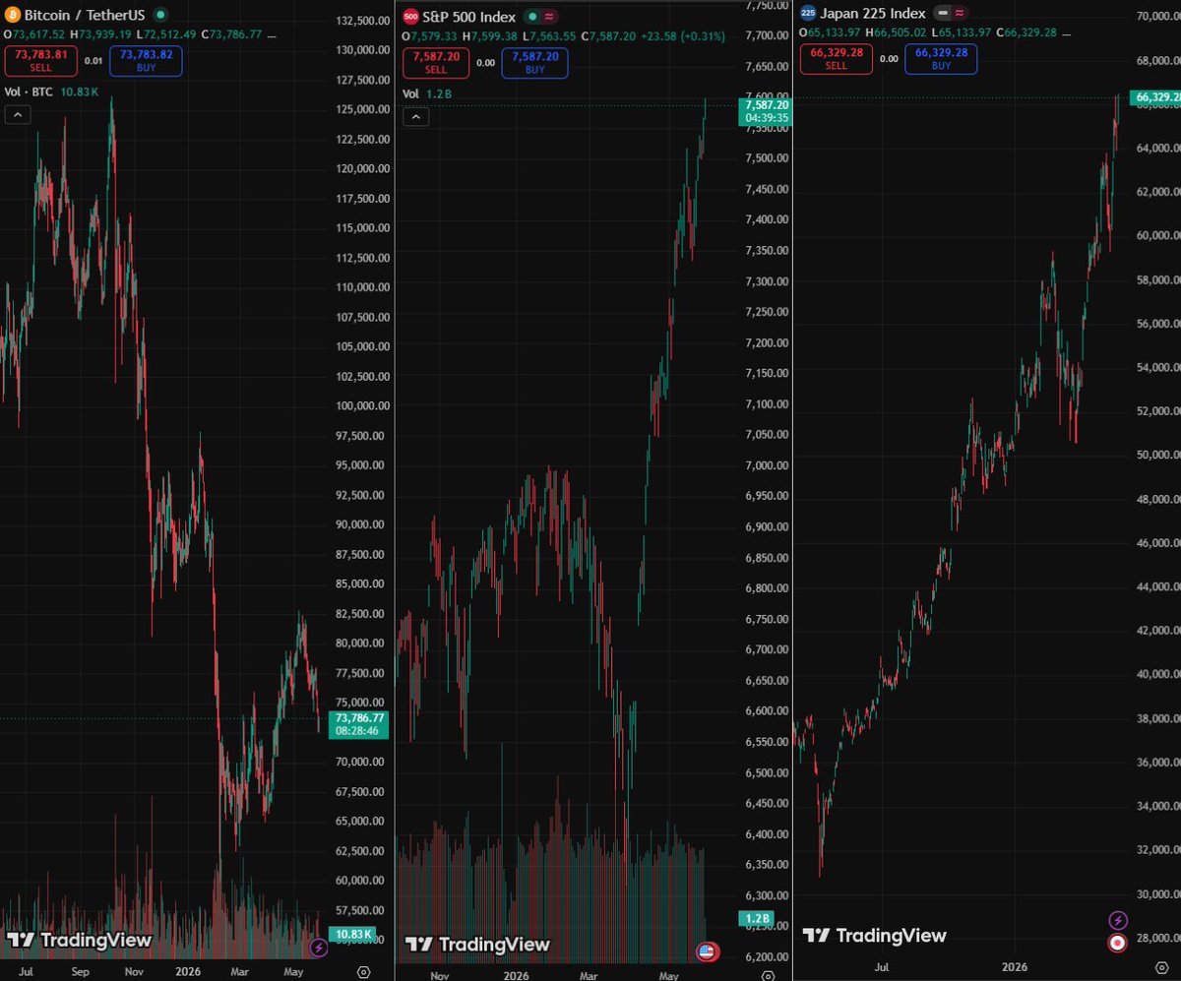Image resolution: width=1181 pixels, height=981 pixels.
Task: Click the 6,500.00 level on S&P price axis
Action: point(768,773)
